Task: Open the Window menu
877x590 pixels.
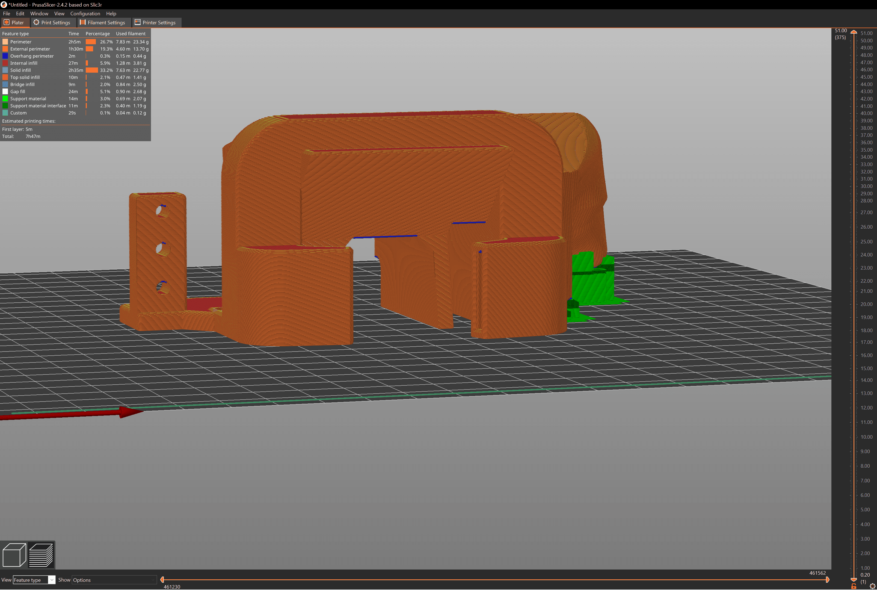Action: point(39,14)
